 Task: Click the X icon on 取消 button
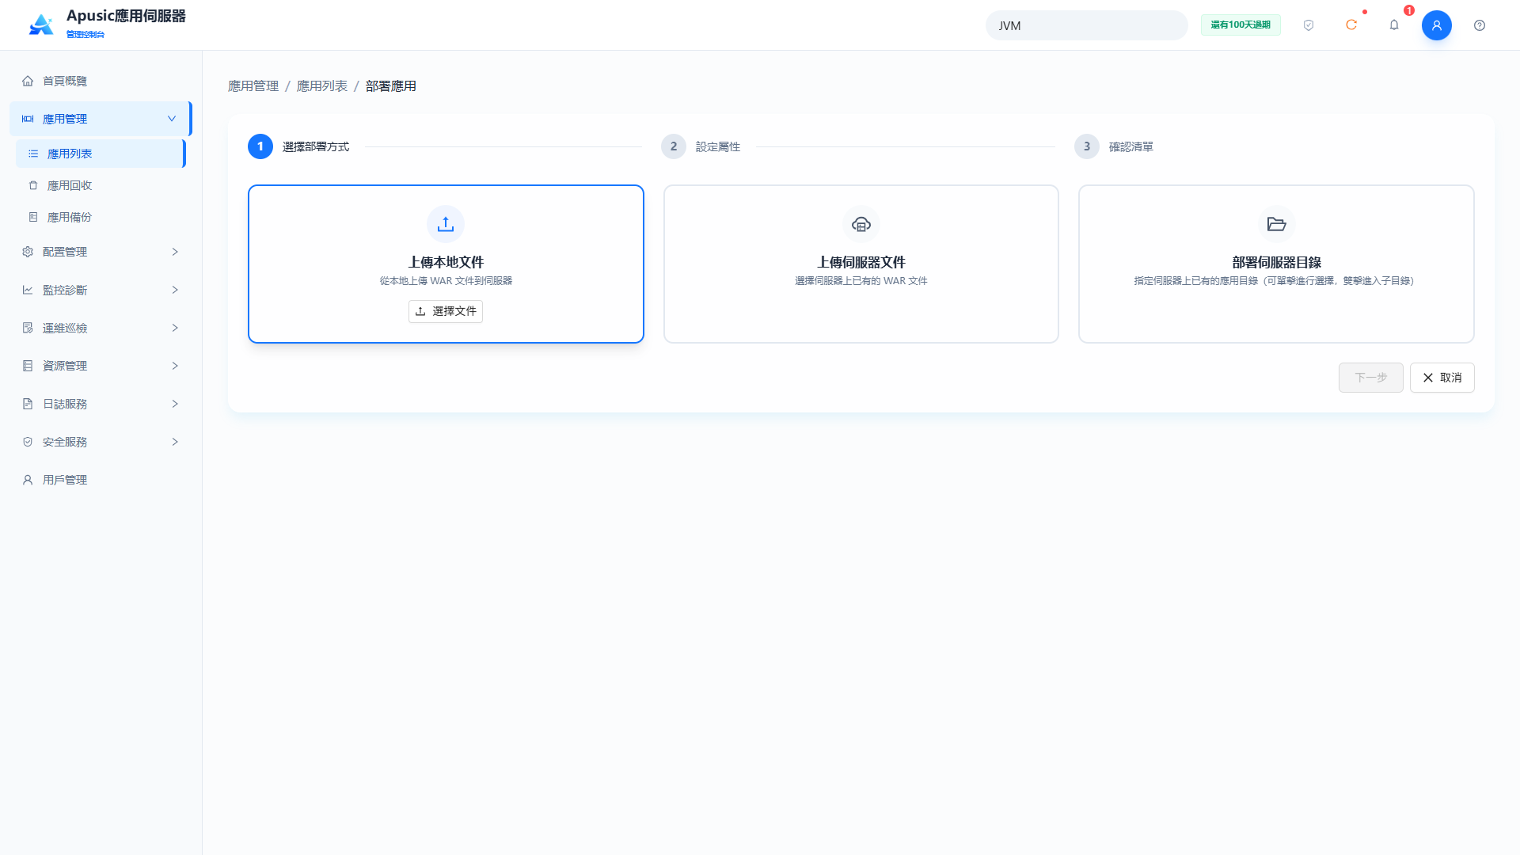[x=1428, y=378]
